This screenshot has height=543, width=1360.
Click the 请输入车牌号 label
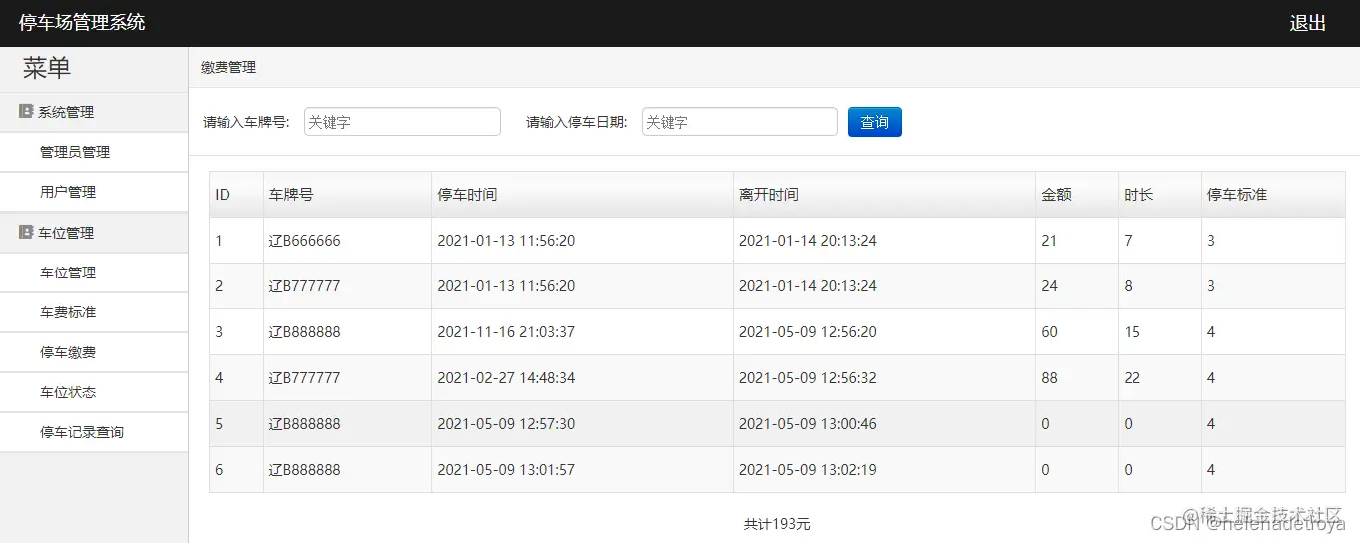tap(245, 122)
